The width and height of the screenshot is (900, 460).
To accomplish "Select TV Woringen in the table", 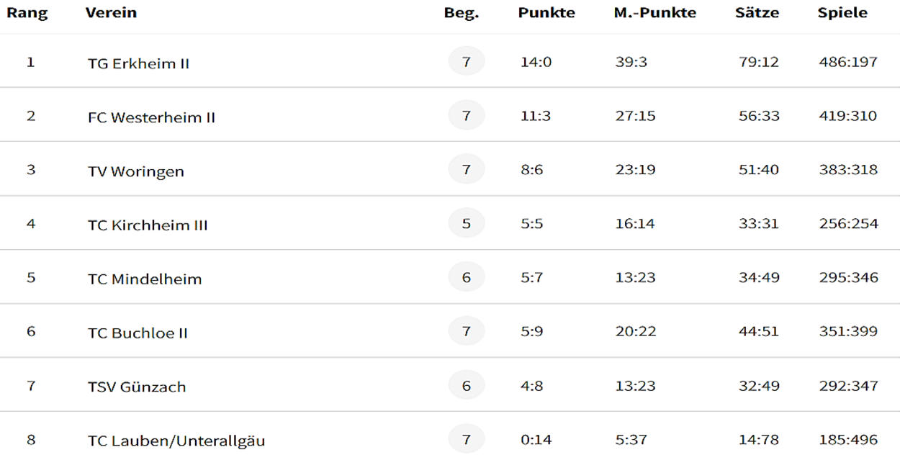I will pos(136,171).
